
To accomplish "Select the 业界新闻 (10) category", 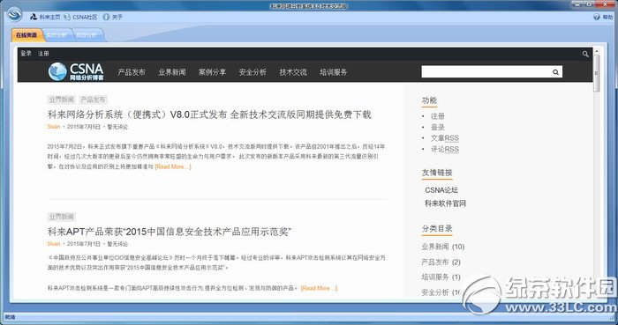I will tap(443, 247).
